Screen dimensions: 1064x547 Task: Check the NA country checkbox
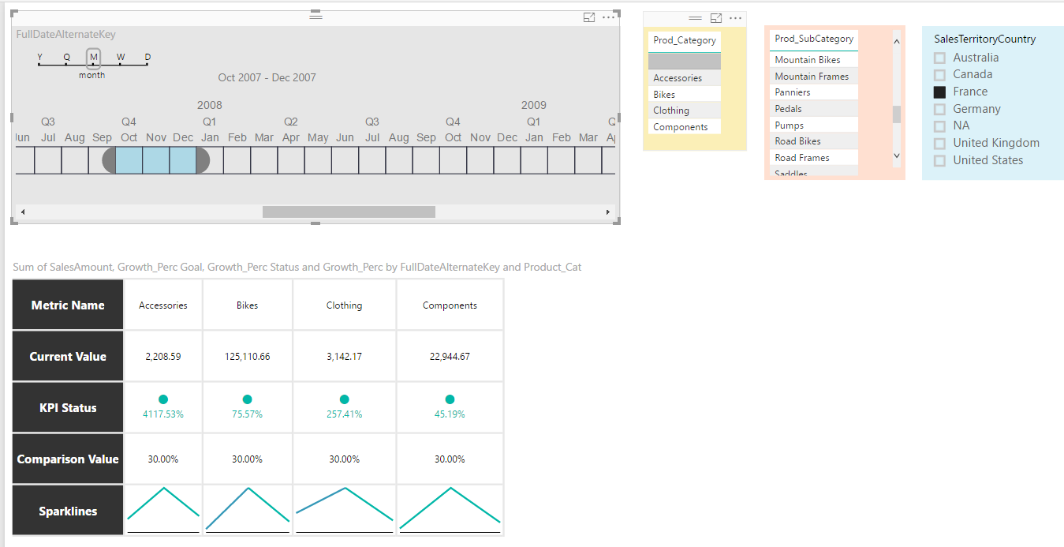[939, 126]
